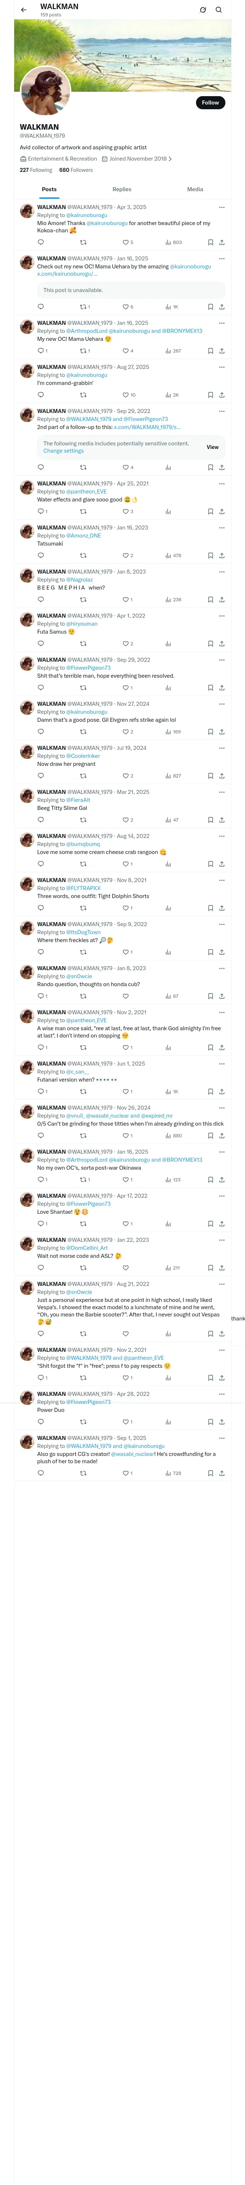Switch to the Replies tab
Image resolution: width=245 pixels, height=2185 pixels.
click(122, 189)
